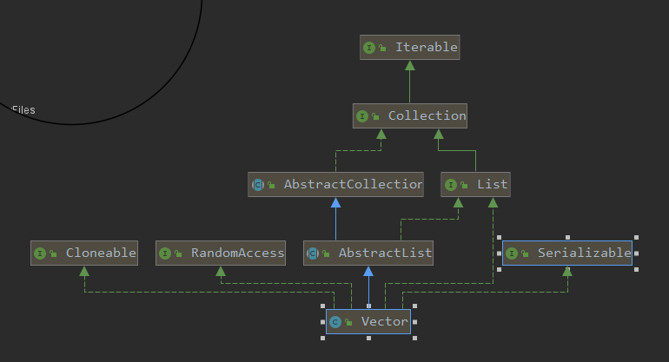Click the Cloneable interface node
The height and width of the screenshot is (362, 669).
pyautogui.click(x=84, y=253)
